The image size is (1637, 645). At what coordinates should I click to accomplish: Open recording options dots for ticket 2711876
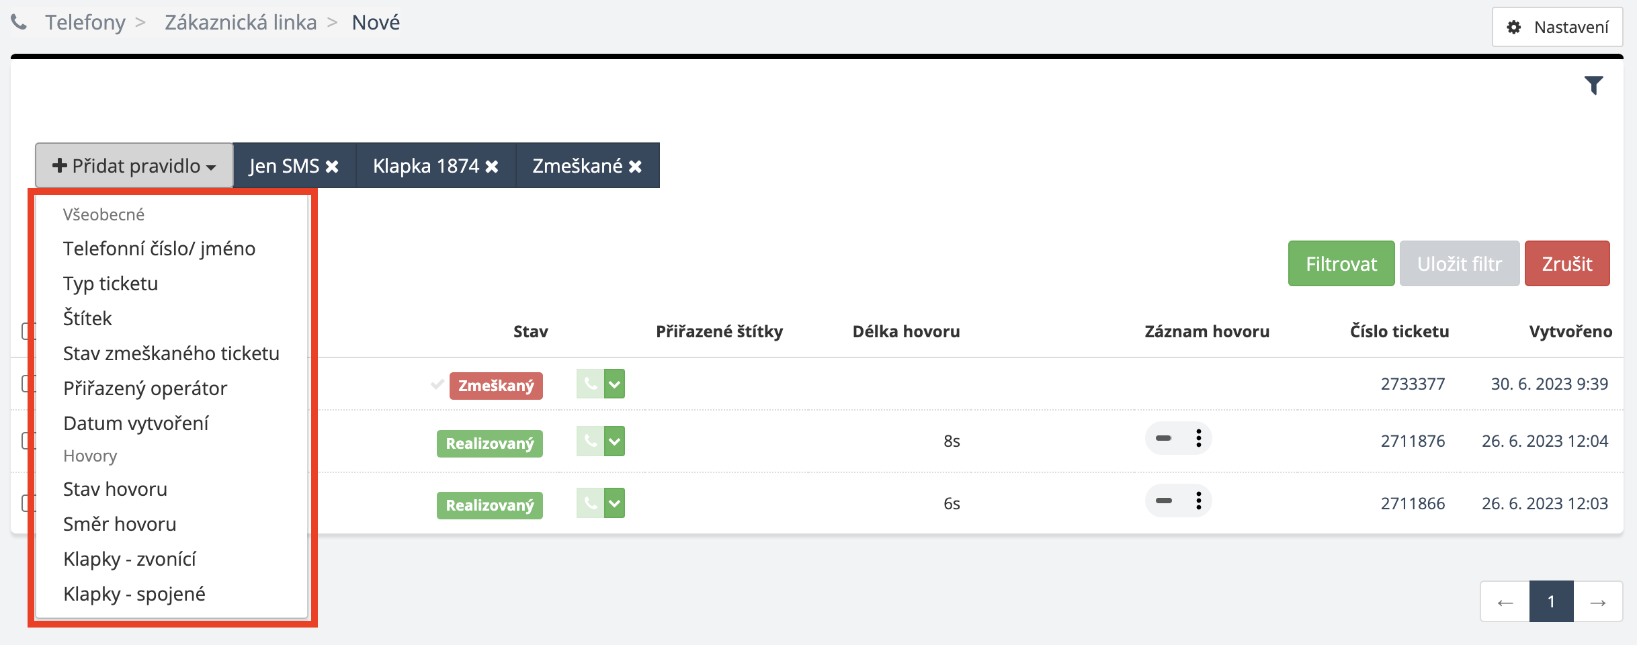(x=1198, y=438)
